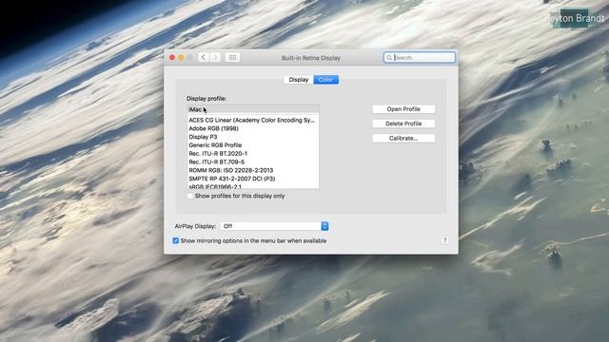Close the Built-in Retina Display window

pos(172,57)
